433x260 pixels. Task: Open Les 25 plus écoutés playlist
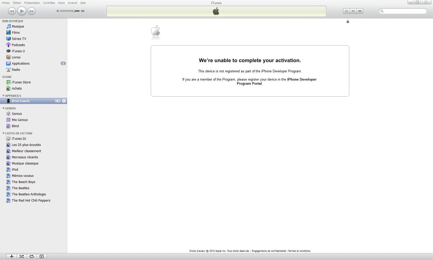tap(34, 145)
